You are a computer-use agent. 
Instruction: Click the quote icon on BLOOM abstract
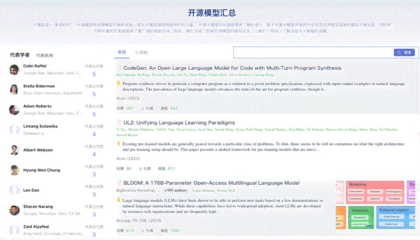pyautogui.click(x=119, y=200)
